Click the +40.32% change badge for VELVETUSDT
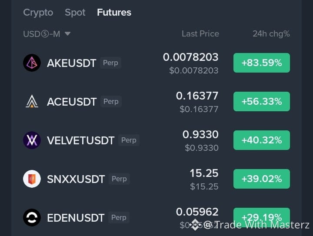 pyautogui.click(x=262, y=140)
